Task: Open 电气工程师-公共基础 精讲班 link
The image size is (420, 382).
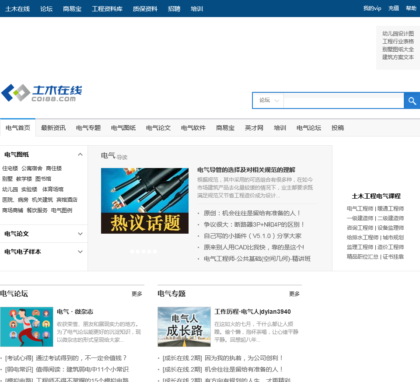Action: (x=257, y=259)
